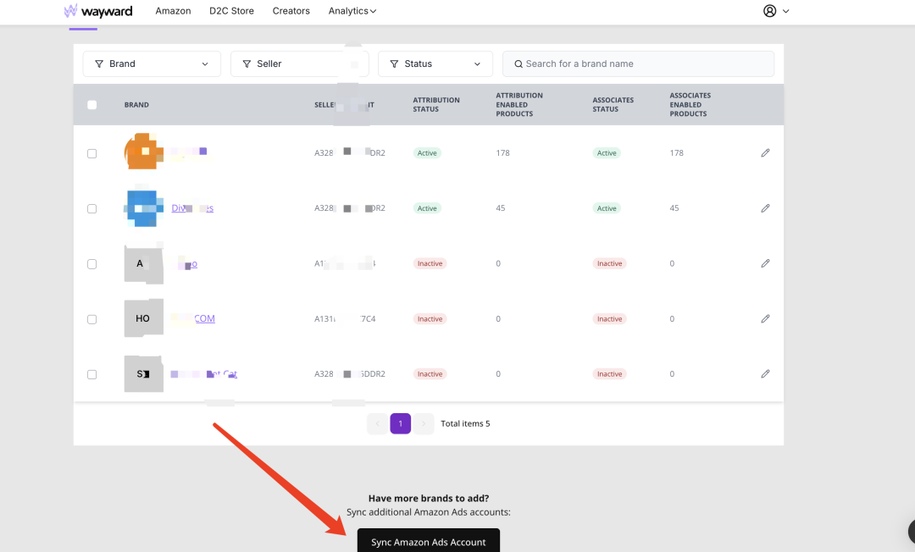Open the Brand filter dropdown
The height and width of the screenshot is (552, 915).
[x=152, y=63]
